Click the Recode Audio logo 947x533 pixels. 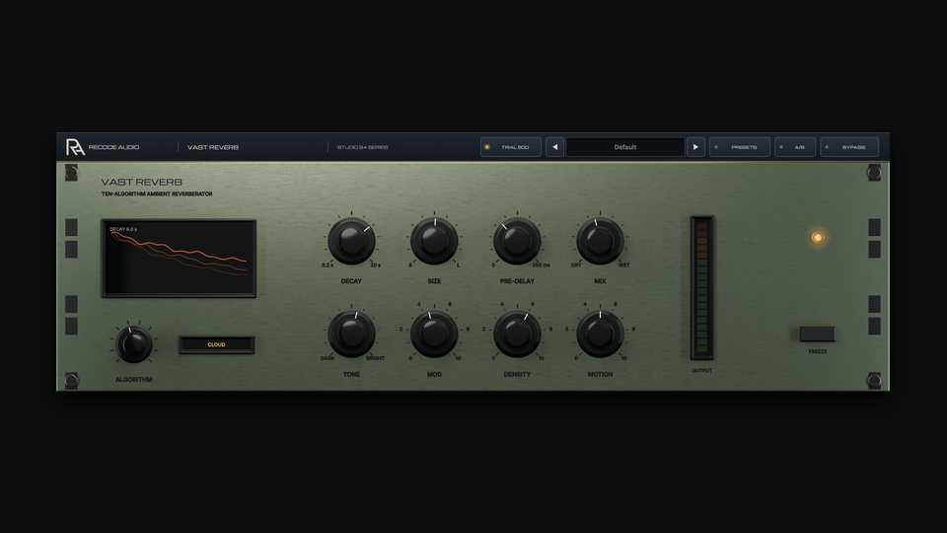(75, 147)
